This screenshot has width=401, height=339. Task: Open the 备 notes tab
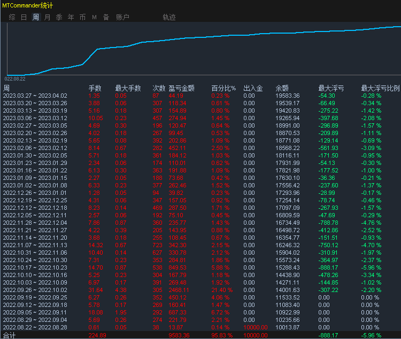(106, 17)
